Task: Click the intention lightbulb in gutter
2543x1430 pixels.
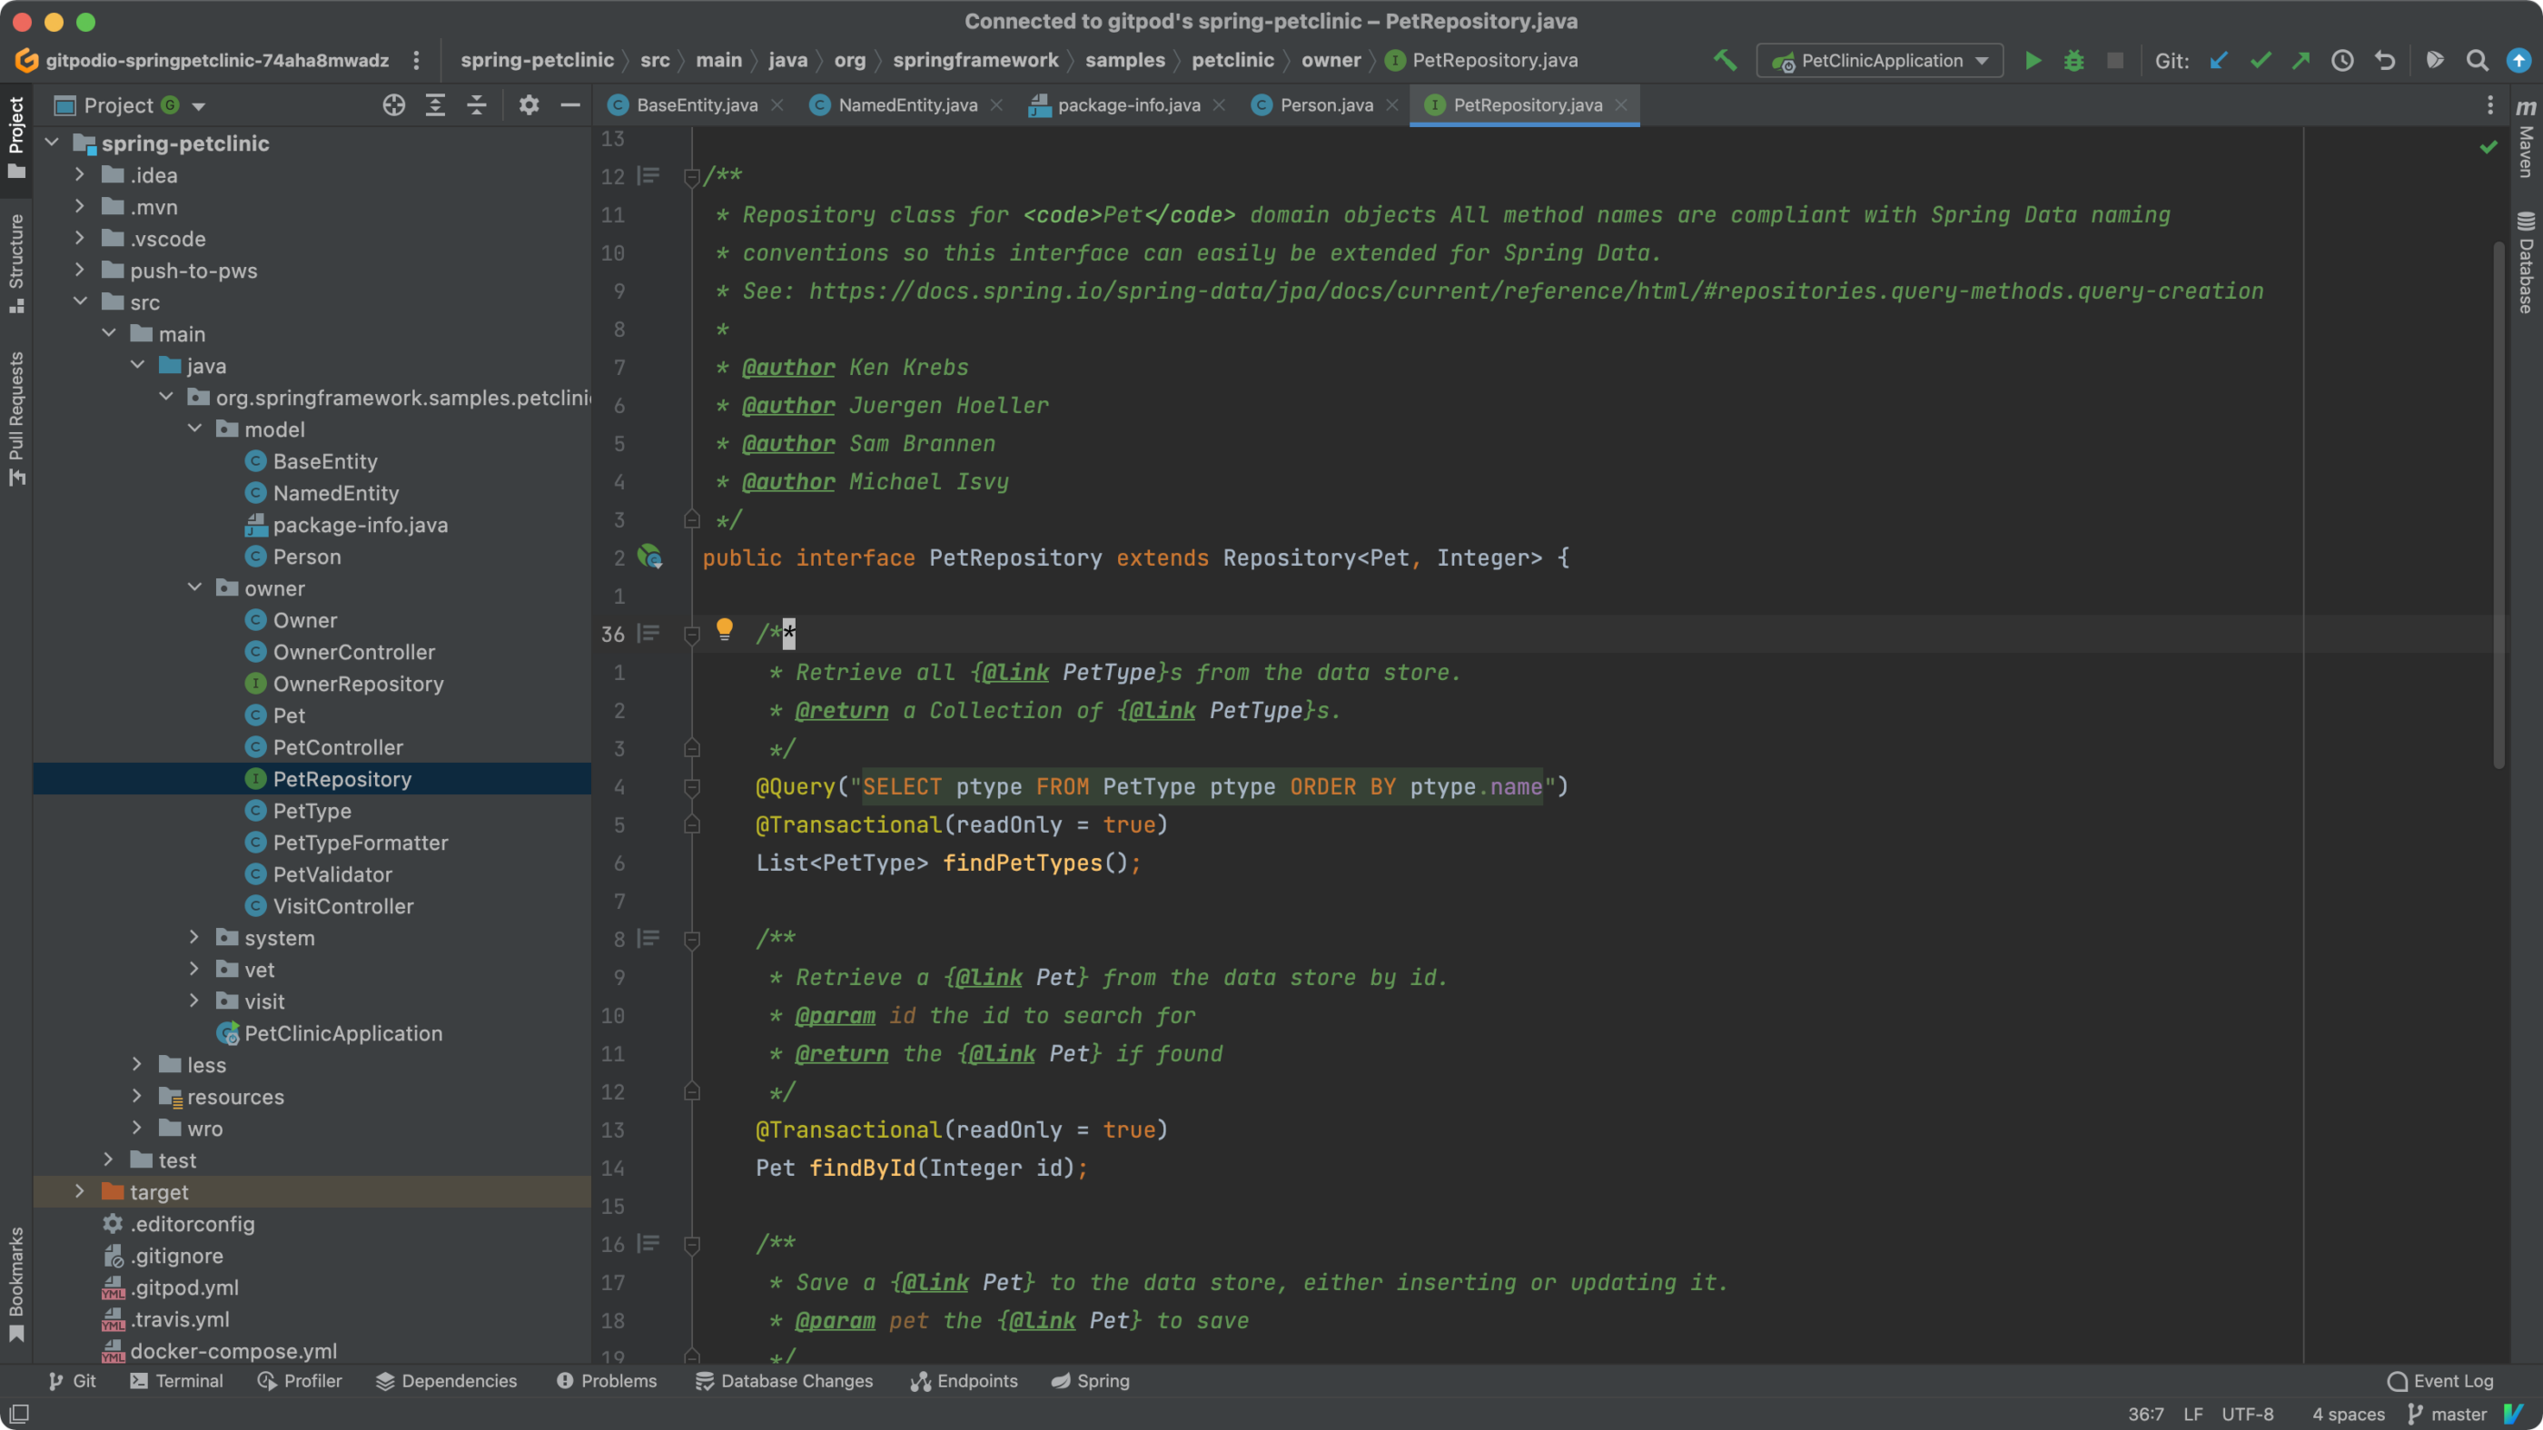Action: tap(725, 628)
